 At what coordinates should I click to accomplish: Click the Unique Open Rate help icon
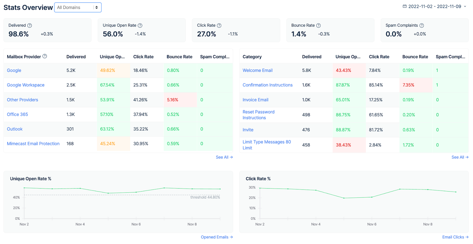140,26
